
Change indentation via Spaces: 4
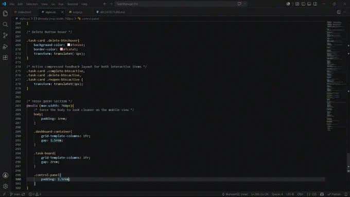click(277, 194)
